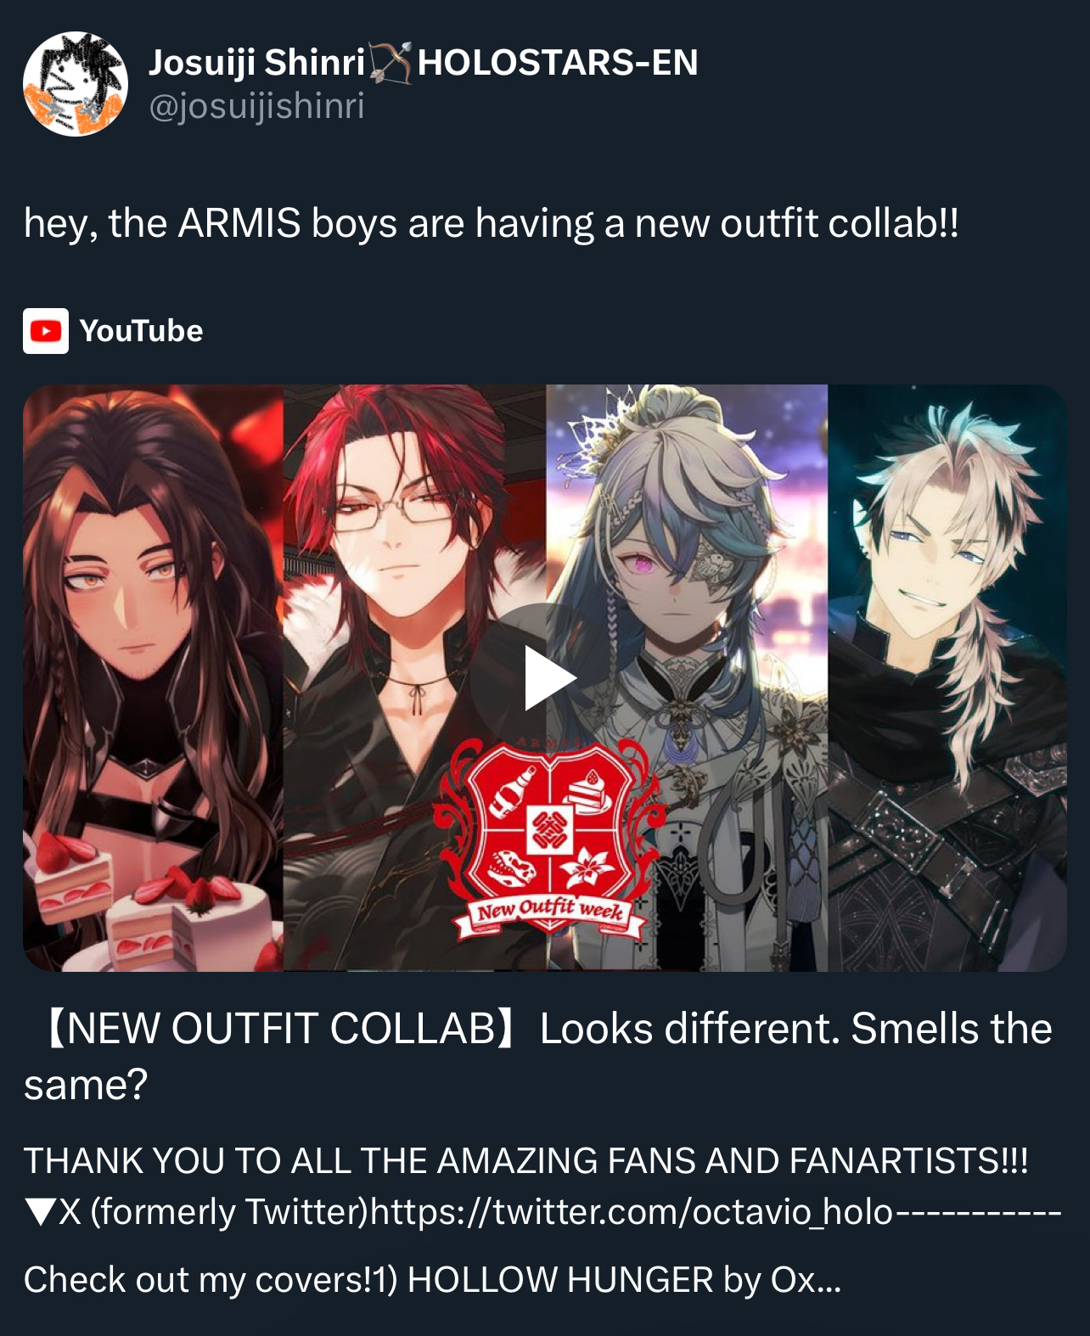The height and width of the screenshot is (1336, 1090).
Task: Click the Josuiji Shinri display name
Action: [x=257, y=63]
